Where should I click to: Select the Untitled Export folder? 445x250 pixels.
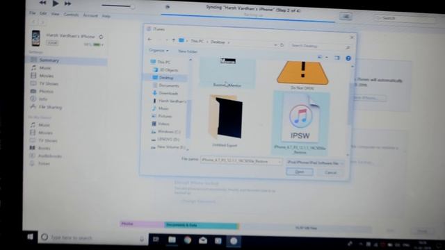225,120
